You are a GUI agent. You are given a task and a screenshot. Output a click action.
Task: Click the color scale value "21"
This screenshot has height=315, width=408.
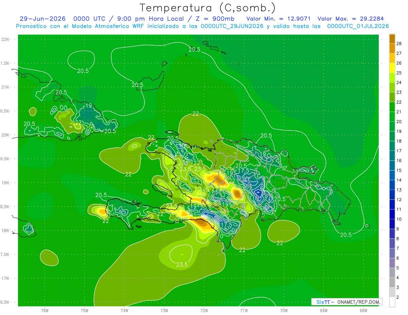[399, 112]
